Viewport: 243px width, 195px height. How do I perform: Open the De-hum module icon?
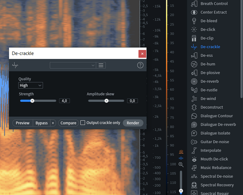pyautogui.click(x=194, y=64)
